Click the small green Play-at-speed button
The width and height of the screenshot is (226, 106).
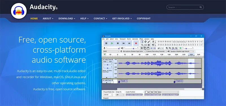[x=181, y=48]
